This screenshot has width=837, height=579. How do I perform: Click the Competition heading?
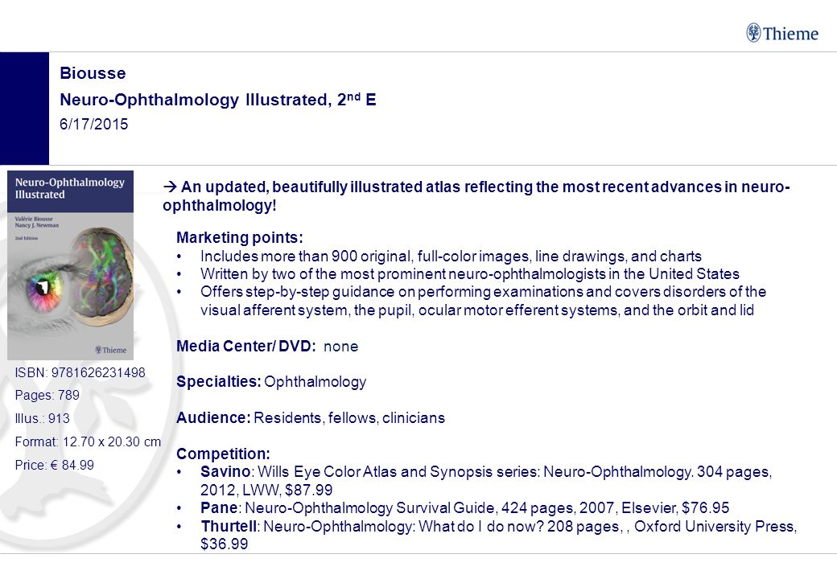pyautogui.click(x=223, y=454)
